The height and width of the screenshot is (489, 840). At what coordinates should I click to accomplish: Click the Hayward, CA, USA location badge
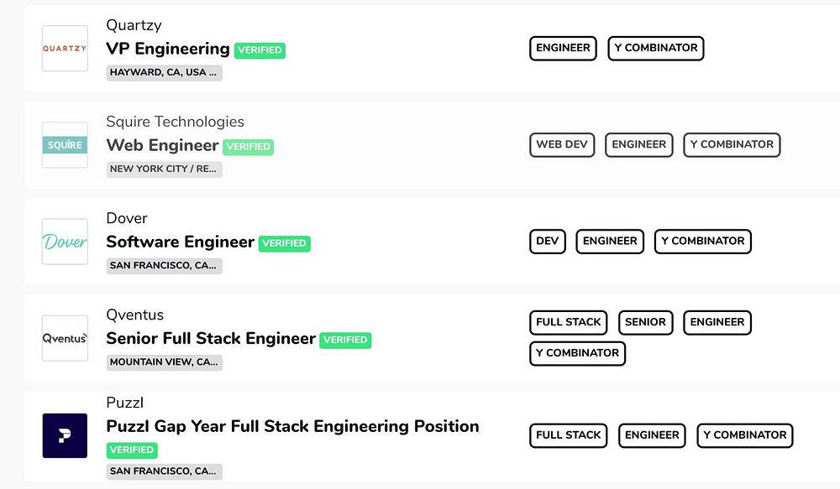tap(165, 72)
